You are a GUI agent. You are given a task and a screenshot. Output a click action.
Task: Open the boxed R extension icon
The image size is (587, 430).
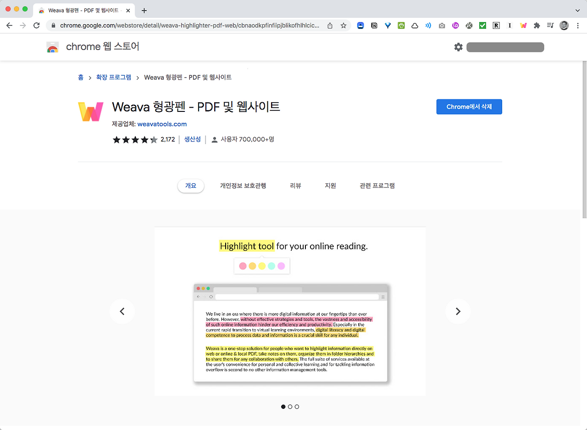tap(496, 26)
